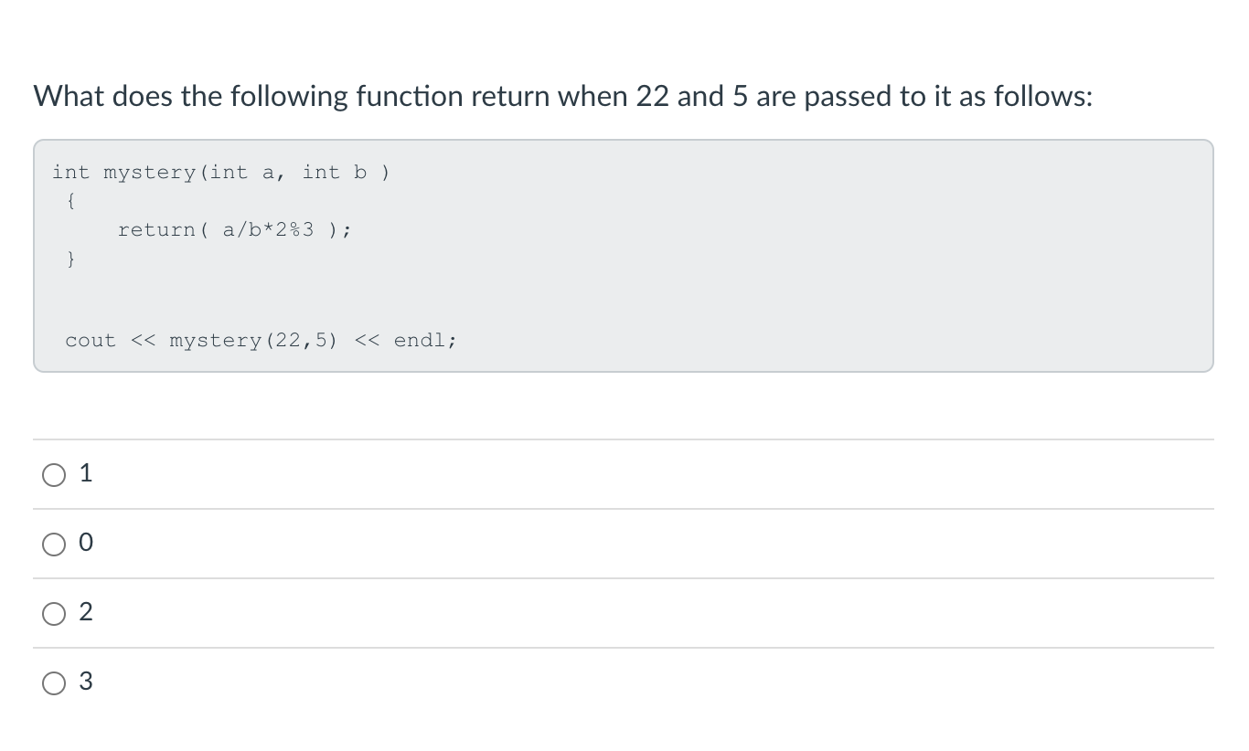Image resolution: width=1249 pixels, height=751 pixels.
Task: Select the radio button for answer 1
Action: point(54,473)
